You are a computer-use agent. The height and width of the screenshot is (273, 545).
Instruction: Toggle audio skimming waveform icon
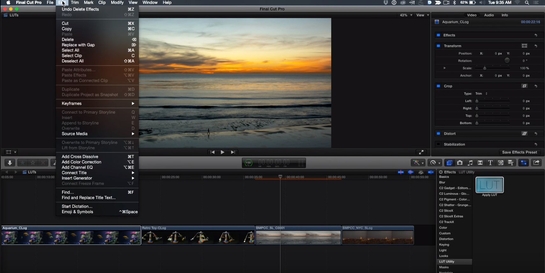411,172
